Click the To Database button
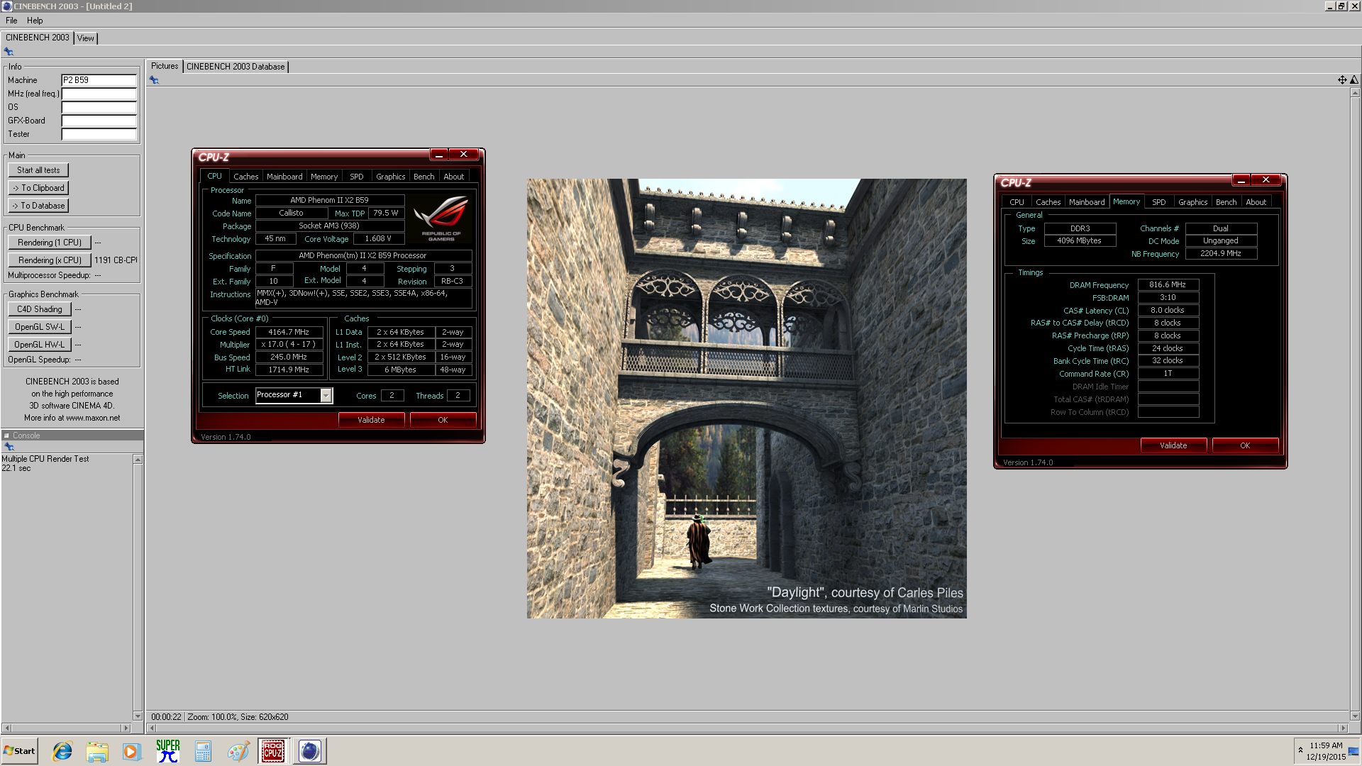 (x=38, y=206)
